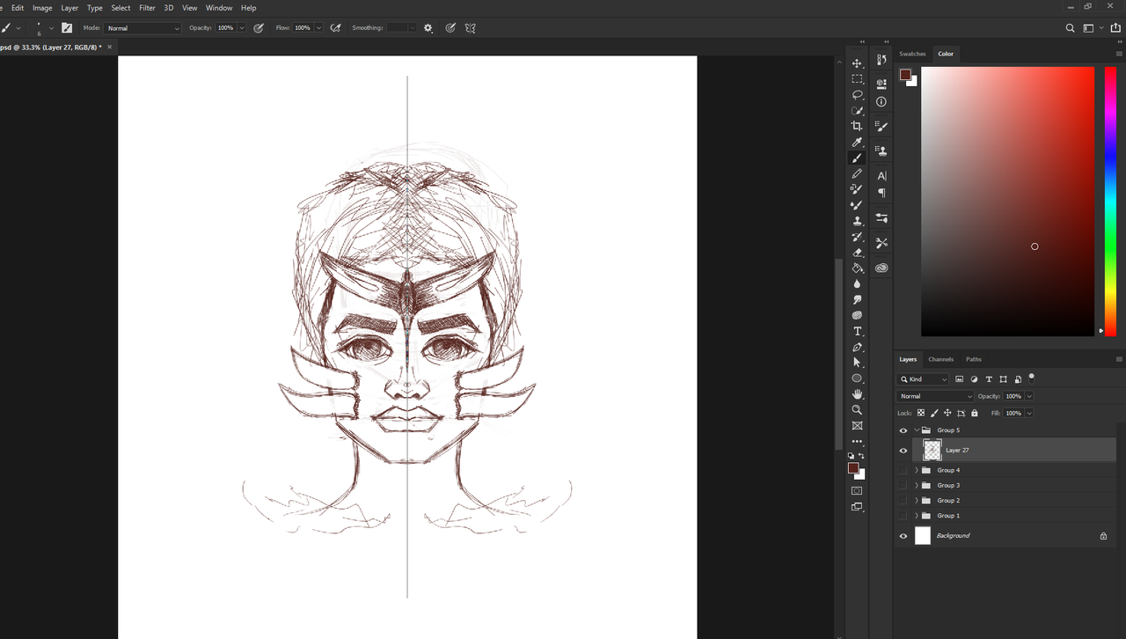Select the Pen tool
Viewport: 1126px width, 639px height.
coord(857,347)
